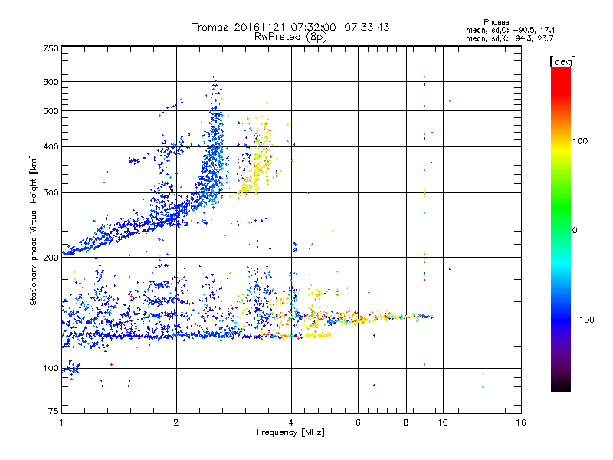The image size is (613, 460).
Task: Click the x-axis '2' tick label
Action: 176,422
